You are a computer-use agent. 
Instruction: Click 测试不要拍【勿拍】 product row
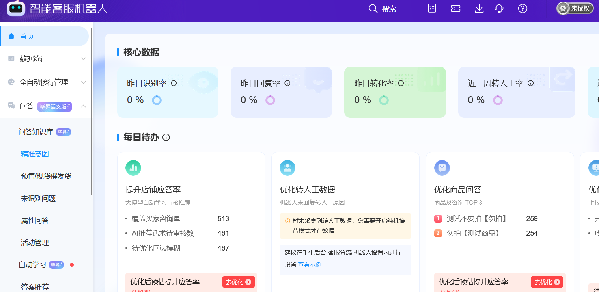[486, 219]
